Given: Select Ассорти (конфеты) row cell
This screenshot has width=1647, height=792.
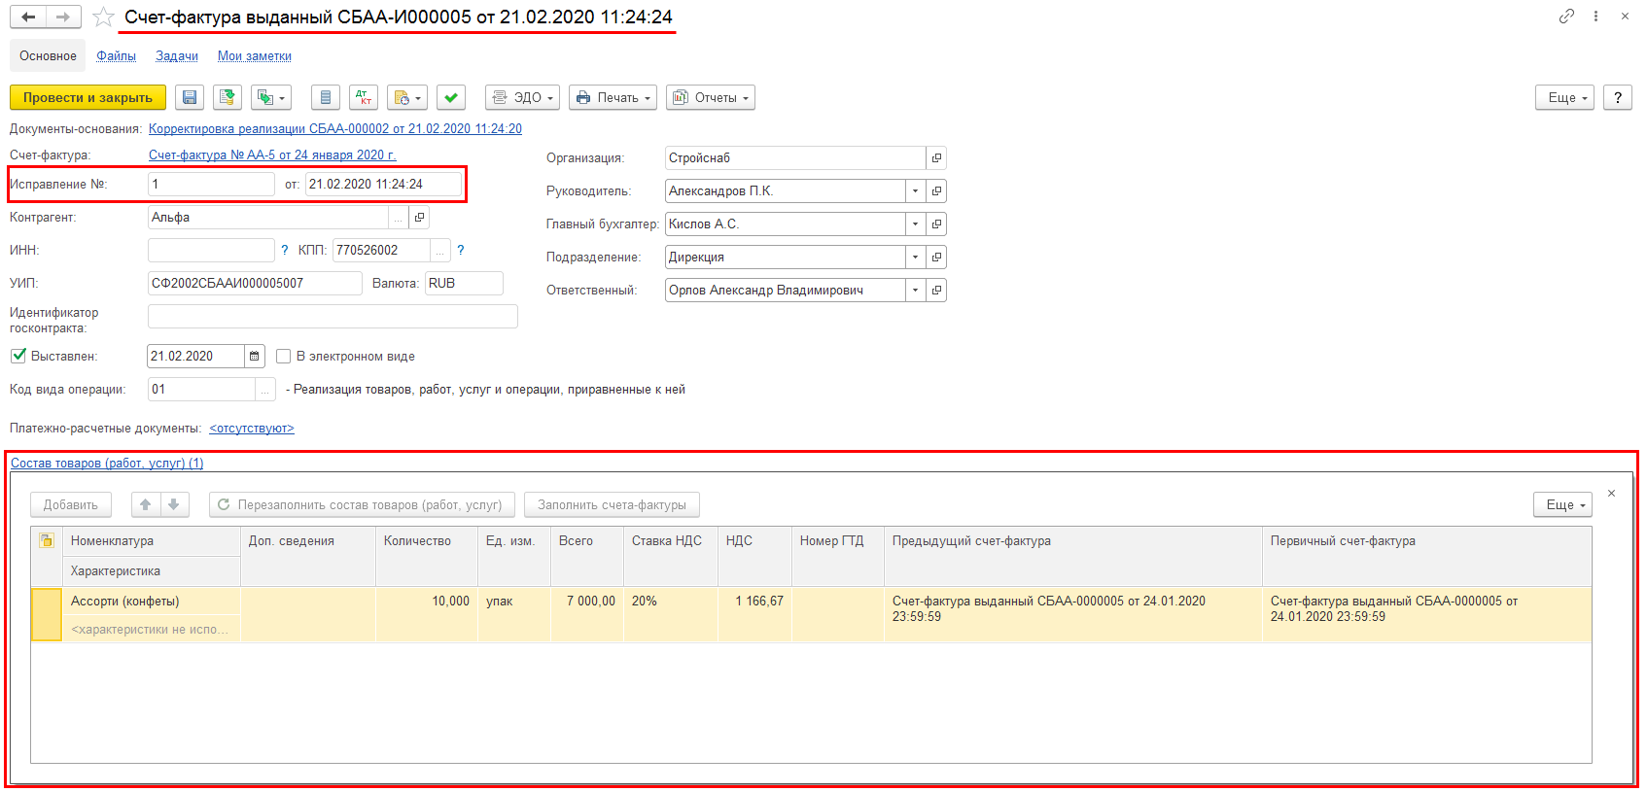Looking at the screenshot, I should click(152, 601).
